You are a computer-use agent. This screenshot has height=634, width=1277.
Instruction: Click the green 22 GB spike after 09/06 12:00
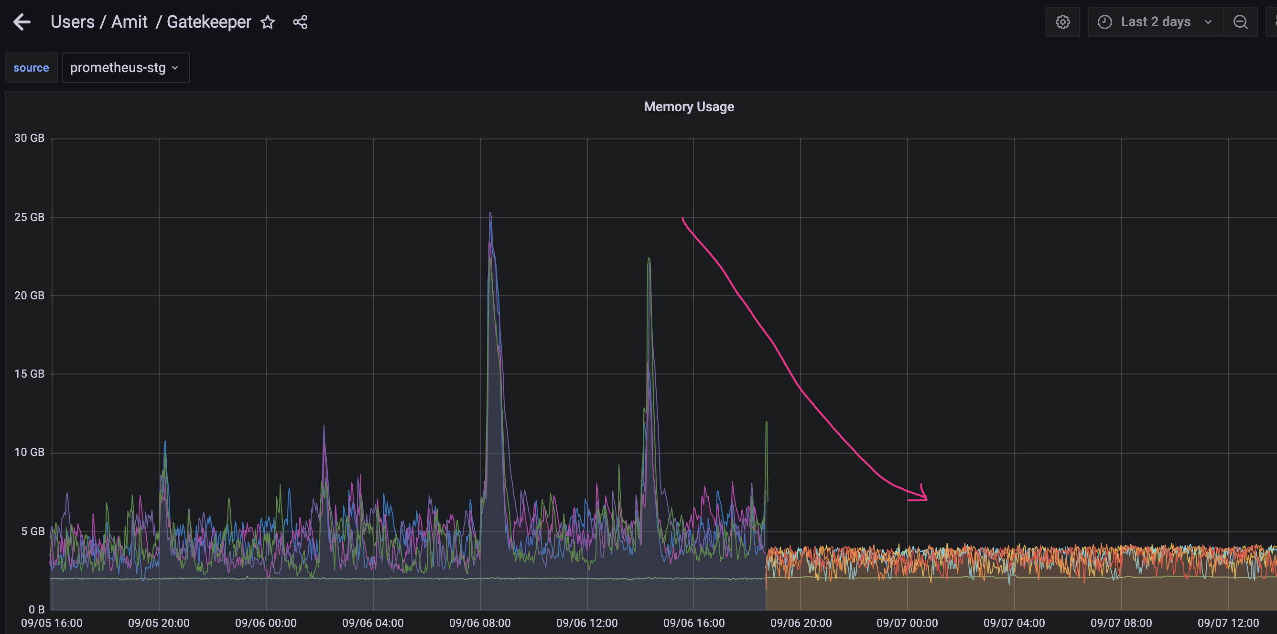[649, 260]
